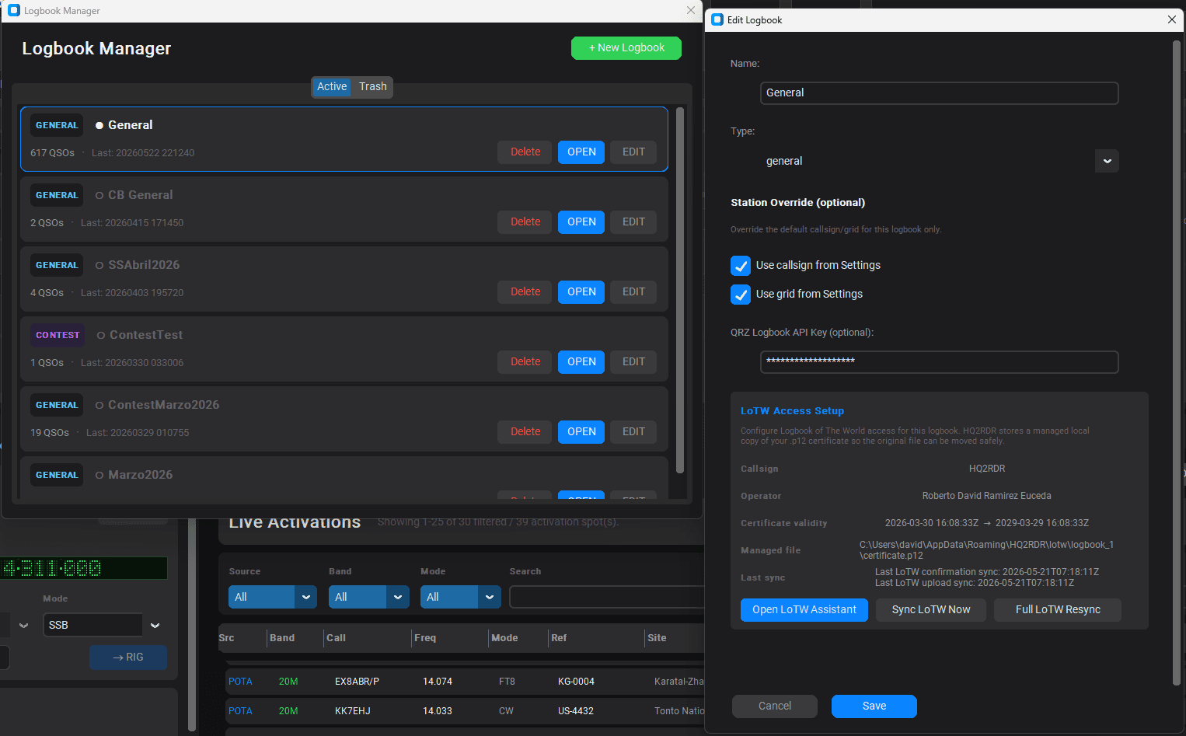1186x736 pixels.
Task: Select the ContestMarzo2026 logbook radio dot
Action: click(x=99, y=405)
